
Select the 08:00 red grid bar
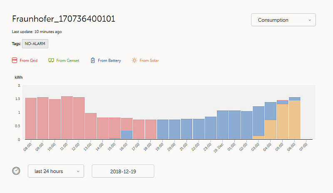tap(31, 118)
